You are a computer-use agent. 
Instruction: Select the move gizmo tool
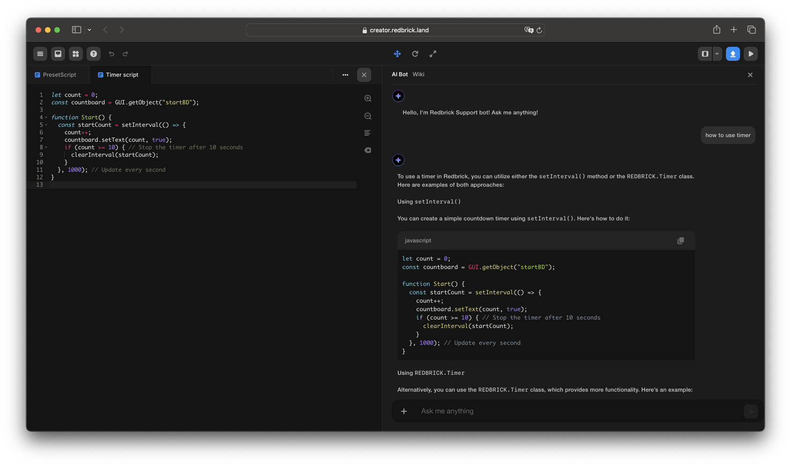click(x=397, y=54)
